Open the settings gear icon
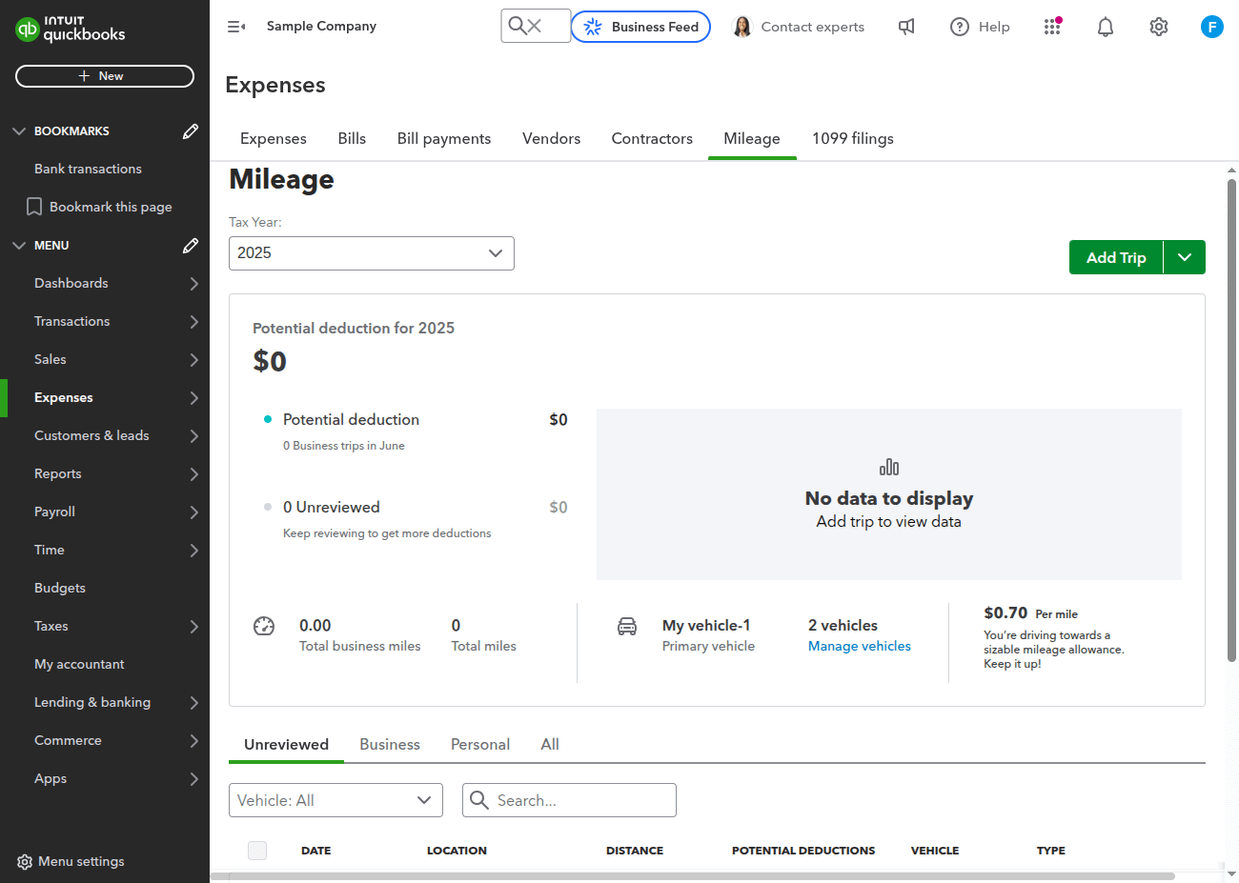 point(1159,27)
